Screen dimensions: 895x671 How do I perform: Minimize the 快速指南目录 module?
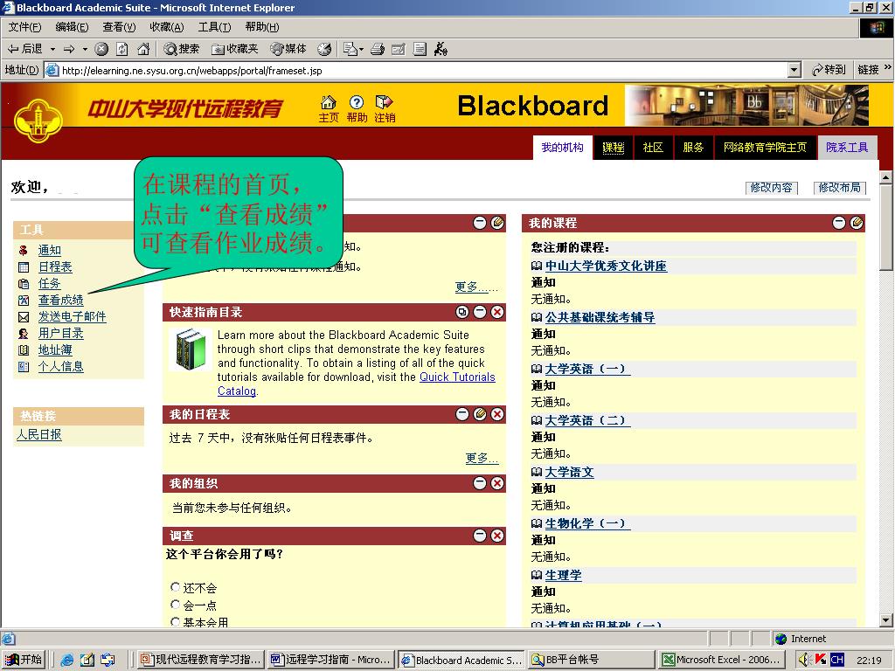pyautogui.click(x=480, y=312)
